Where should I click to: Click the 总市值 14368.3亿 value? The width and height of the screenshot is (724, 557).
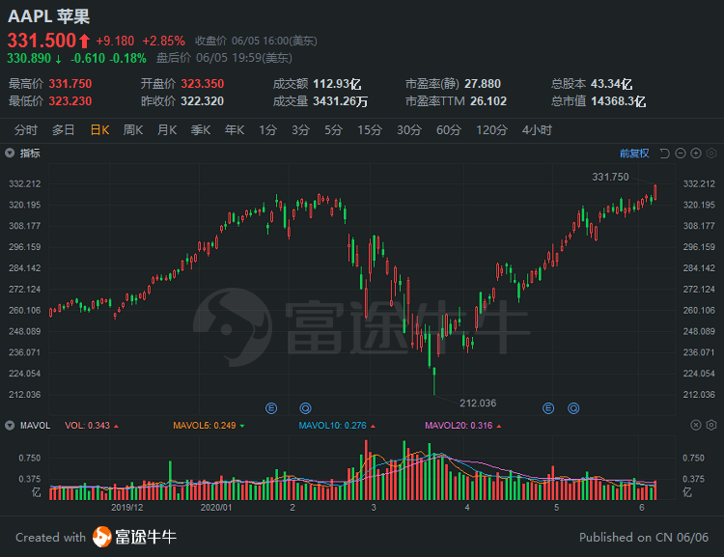pyautogui.click(x=618, y=101)
